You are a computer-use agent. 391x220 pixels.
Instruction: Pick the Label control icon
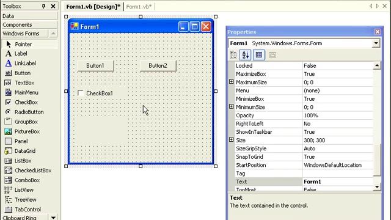(8, 53)
